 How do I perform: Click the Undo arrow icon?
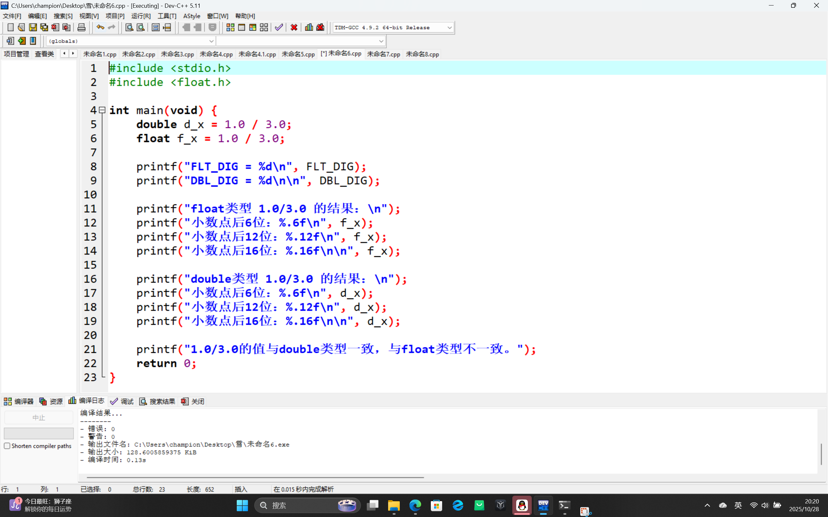tap(100, 27)
